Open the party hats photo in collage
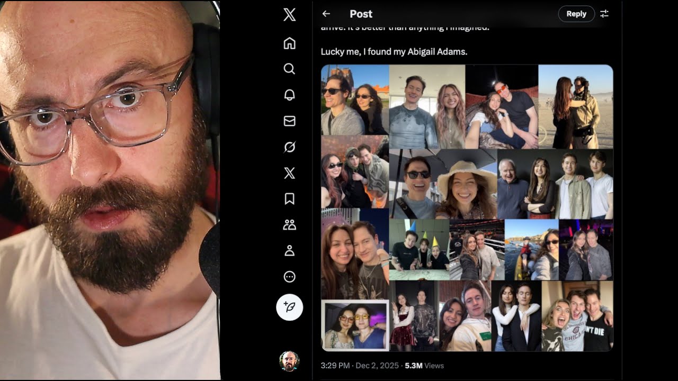 coord(418,250)
